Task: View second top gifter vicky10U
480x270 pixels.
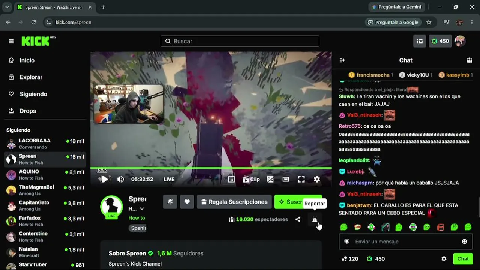Action: coord(415,75)
